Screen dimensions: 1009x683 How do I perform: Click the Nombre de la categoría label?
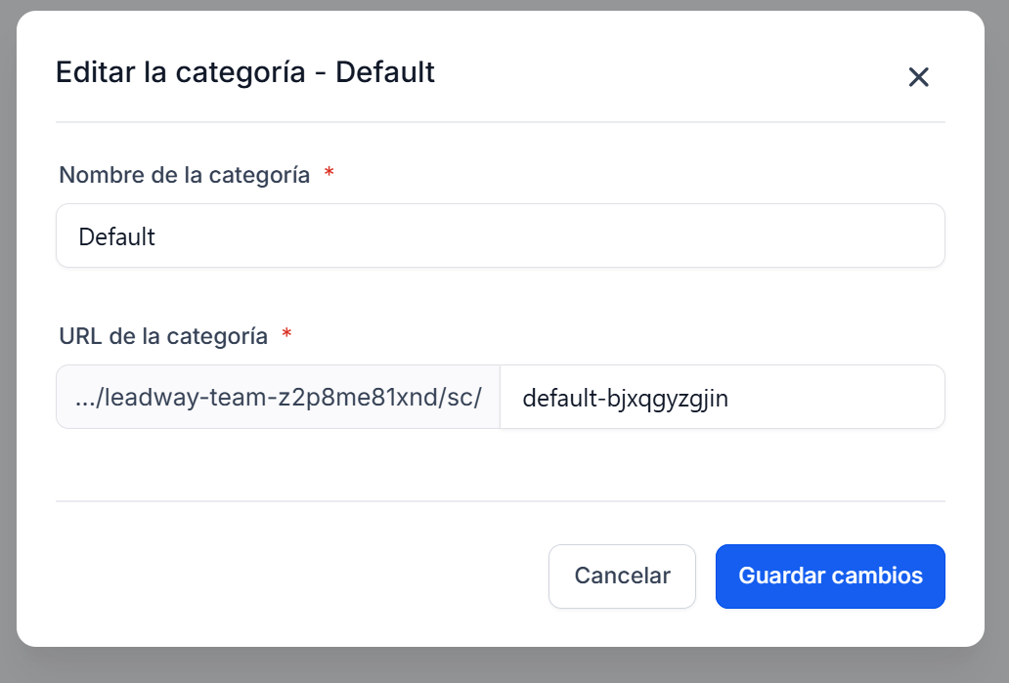(x=185, y=175)
